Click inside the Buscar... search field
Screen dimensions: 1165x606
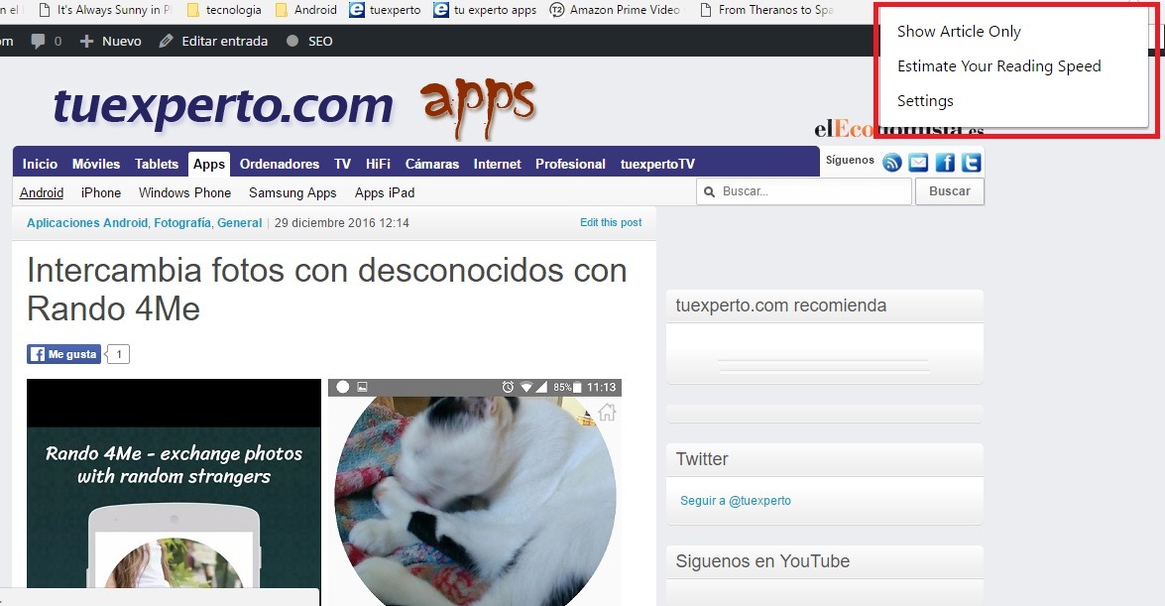coord(811,191)
